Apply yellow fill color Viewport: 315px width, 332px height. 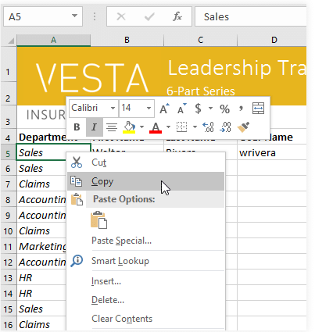pyautogui.click(x=129, y=127)
